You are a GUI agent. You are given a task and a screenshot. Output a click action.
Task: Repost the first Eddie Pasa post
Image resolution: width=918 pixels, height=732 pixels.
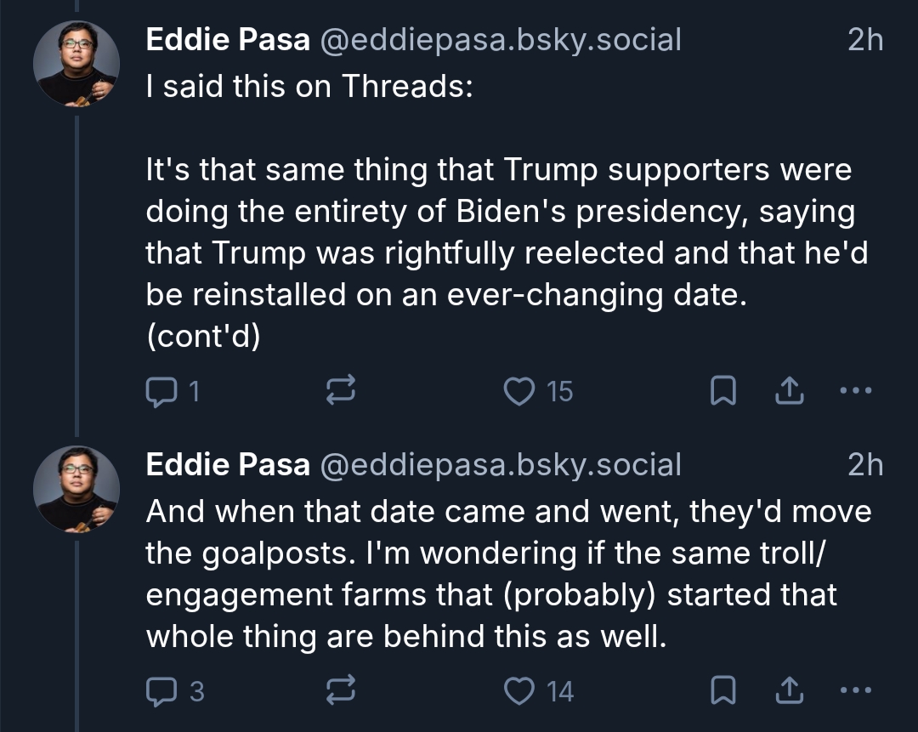[x=341, y=391]
